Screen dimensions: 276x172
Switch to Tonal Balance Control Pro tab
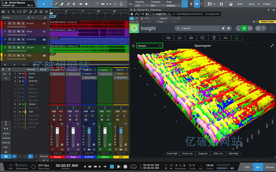pos(187,14)
